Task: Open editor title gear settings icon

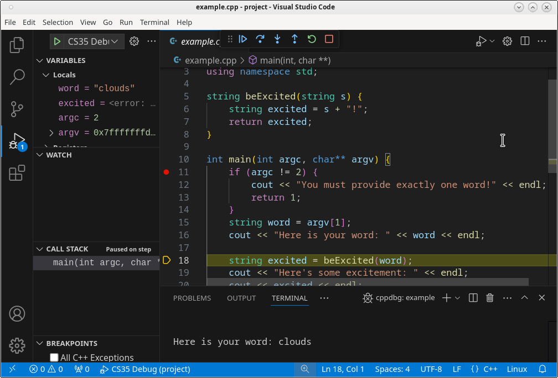Action: [507, 41]
